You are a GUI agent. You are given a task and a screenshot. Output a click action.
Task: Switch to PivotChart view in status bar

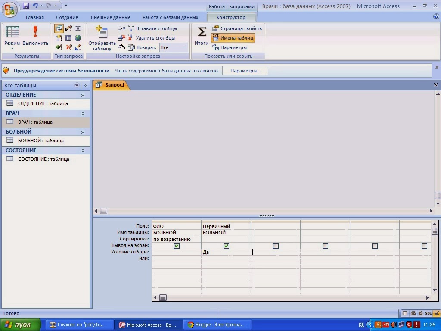420,313
